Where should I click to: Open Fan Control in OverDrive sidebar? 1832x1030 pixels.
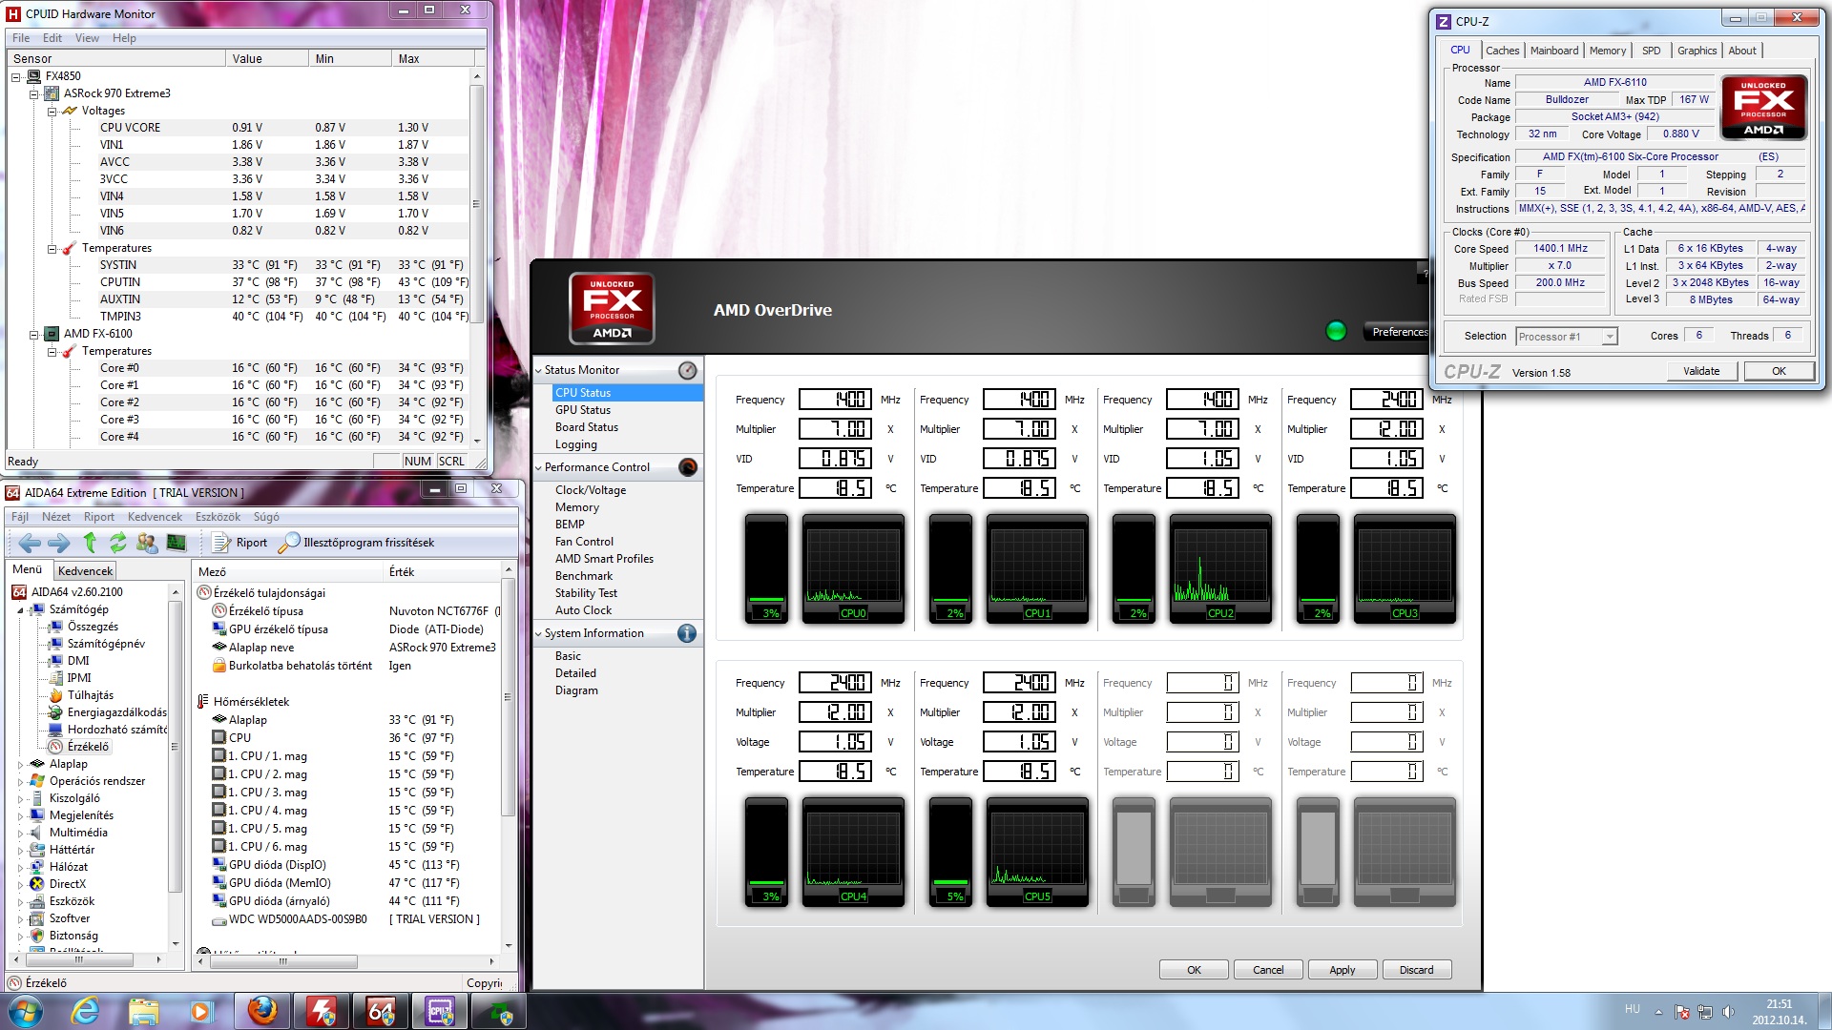[584, 542]
